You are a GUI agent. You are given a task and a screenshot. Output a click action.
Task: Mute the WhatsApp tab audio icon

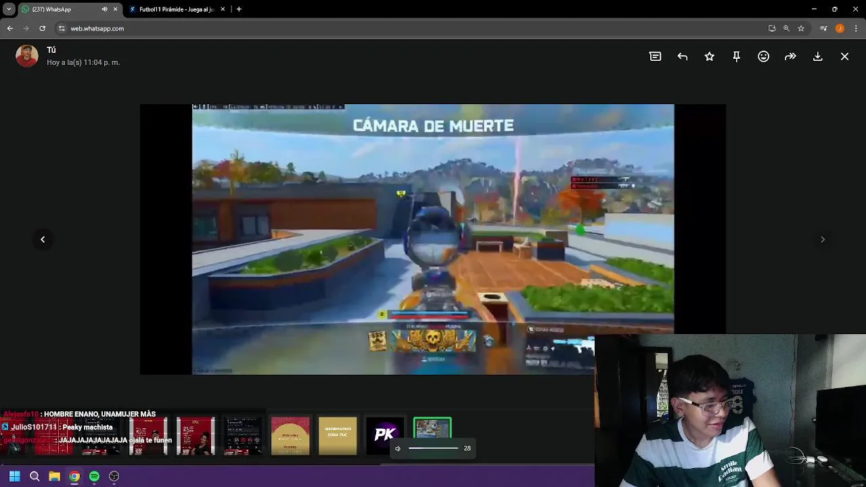(104, 9)
